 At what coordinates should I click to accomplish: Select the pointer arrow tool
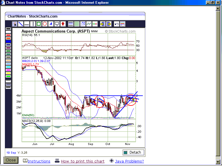click(15, 24)
